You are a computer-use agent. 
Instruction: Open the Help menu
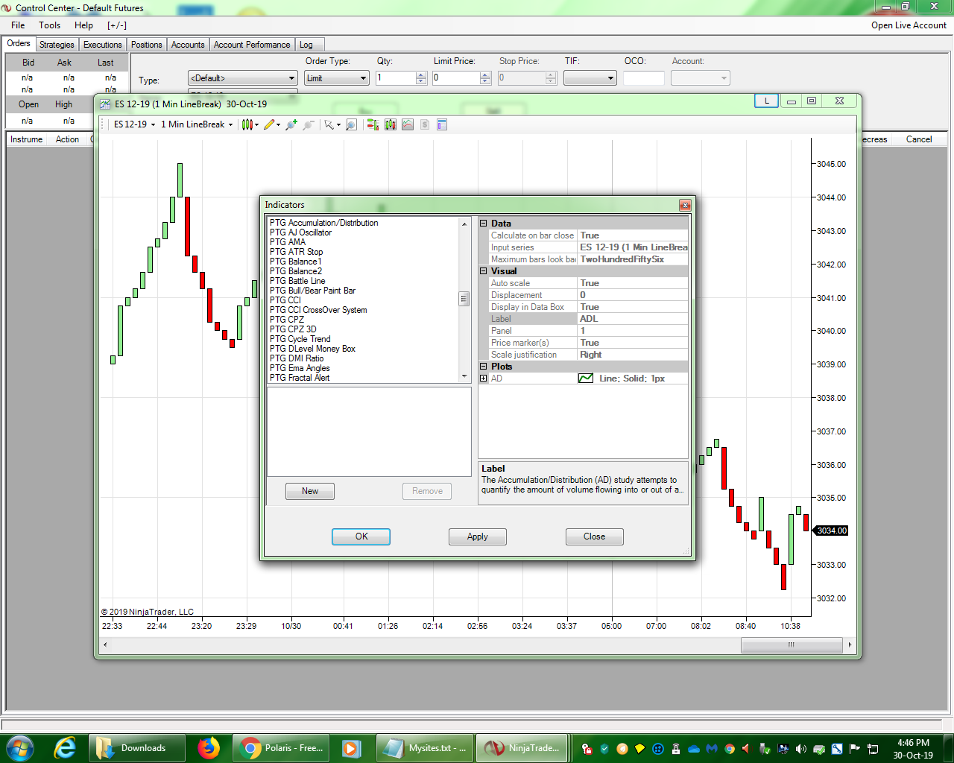83,25
